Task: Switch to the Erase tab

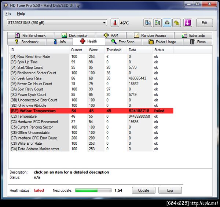Action: [x=198, y=42]
